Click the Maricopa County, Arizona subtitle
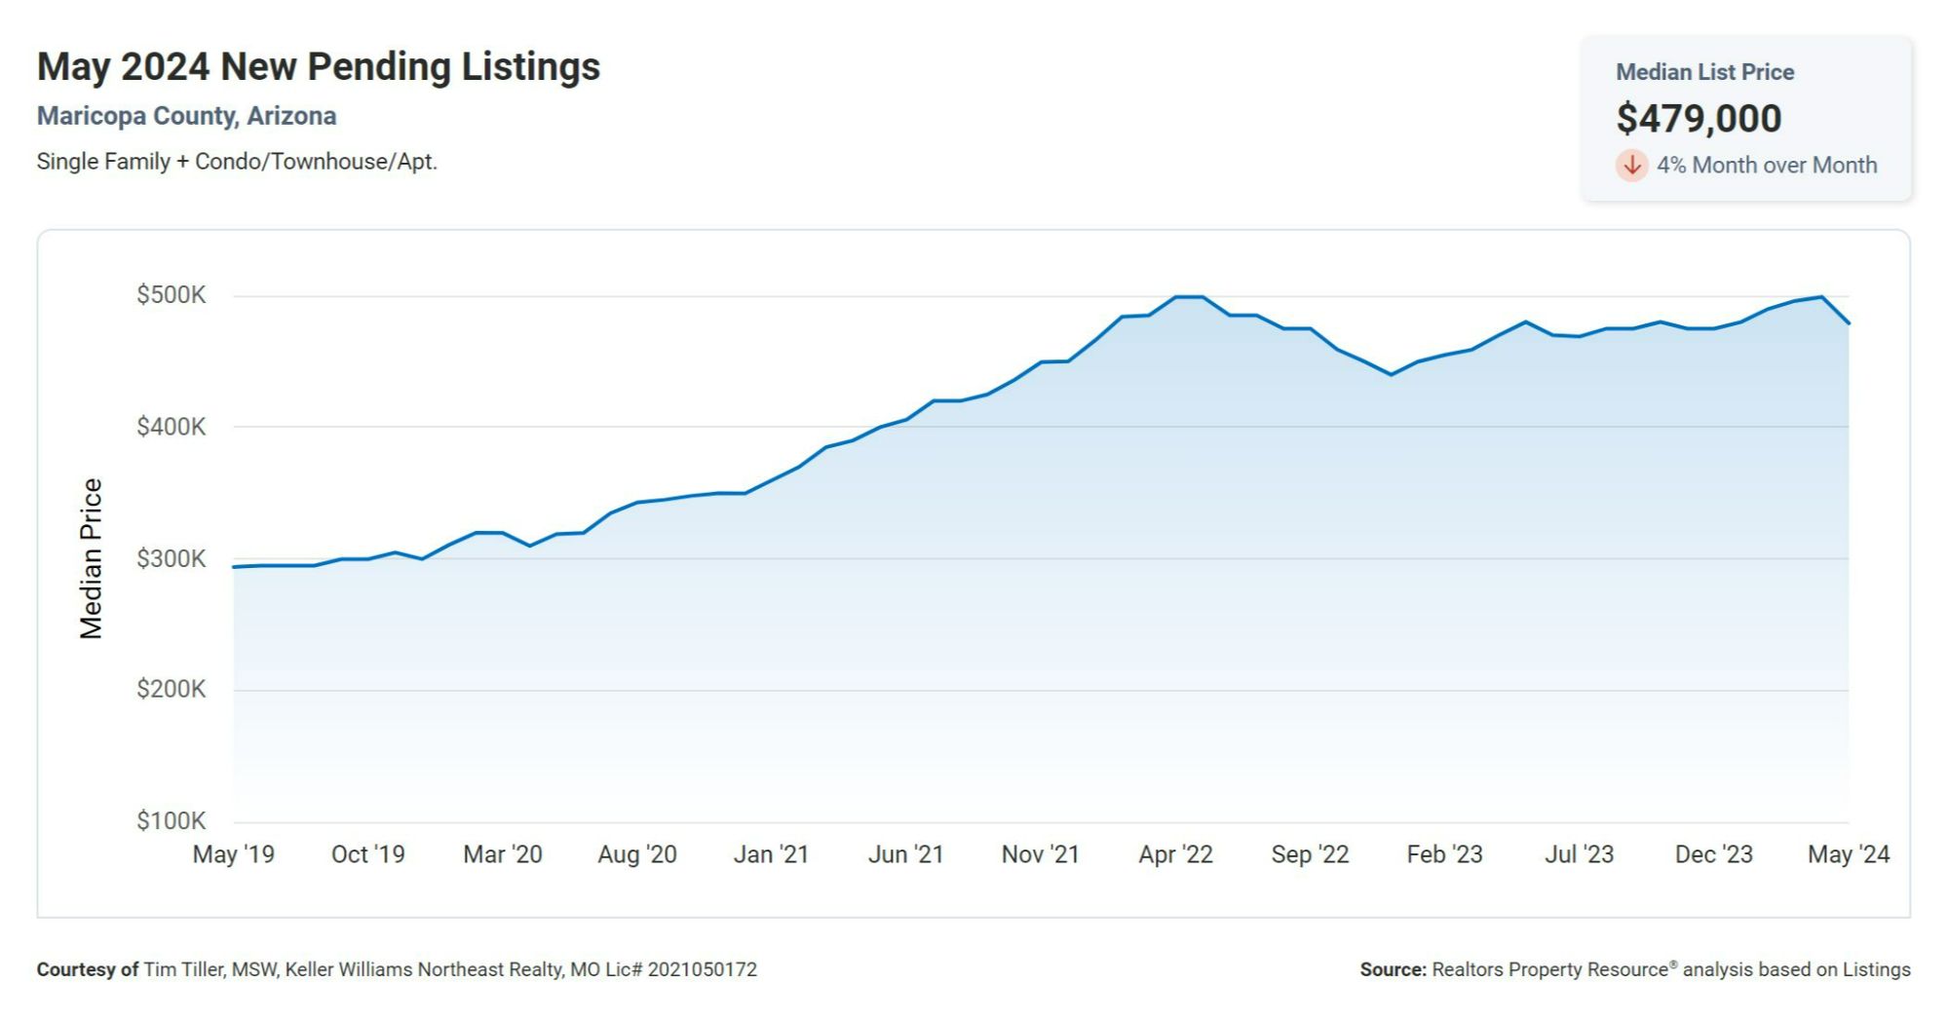Viewport: 1948px width, 1022px height. pos(186,116)
